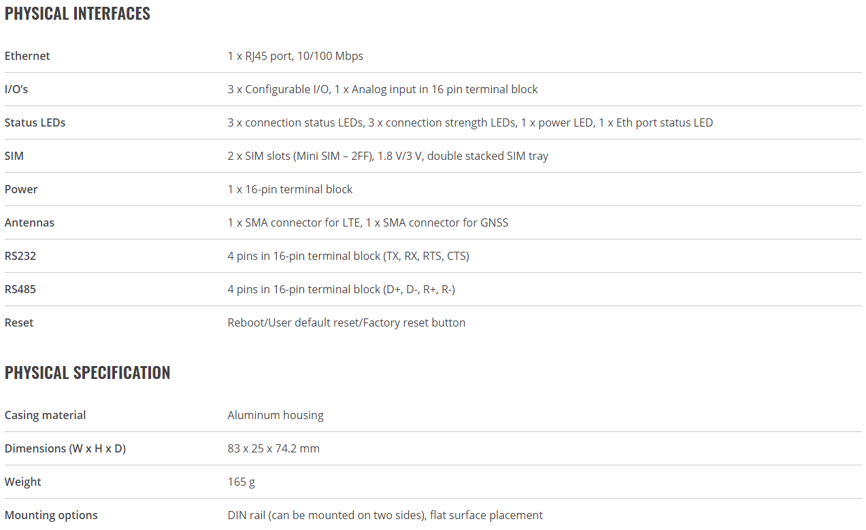The width and height of the screenshot is (866, 530).
Task: Click the Antennas SMA connector text
Action: click(368, 222)
